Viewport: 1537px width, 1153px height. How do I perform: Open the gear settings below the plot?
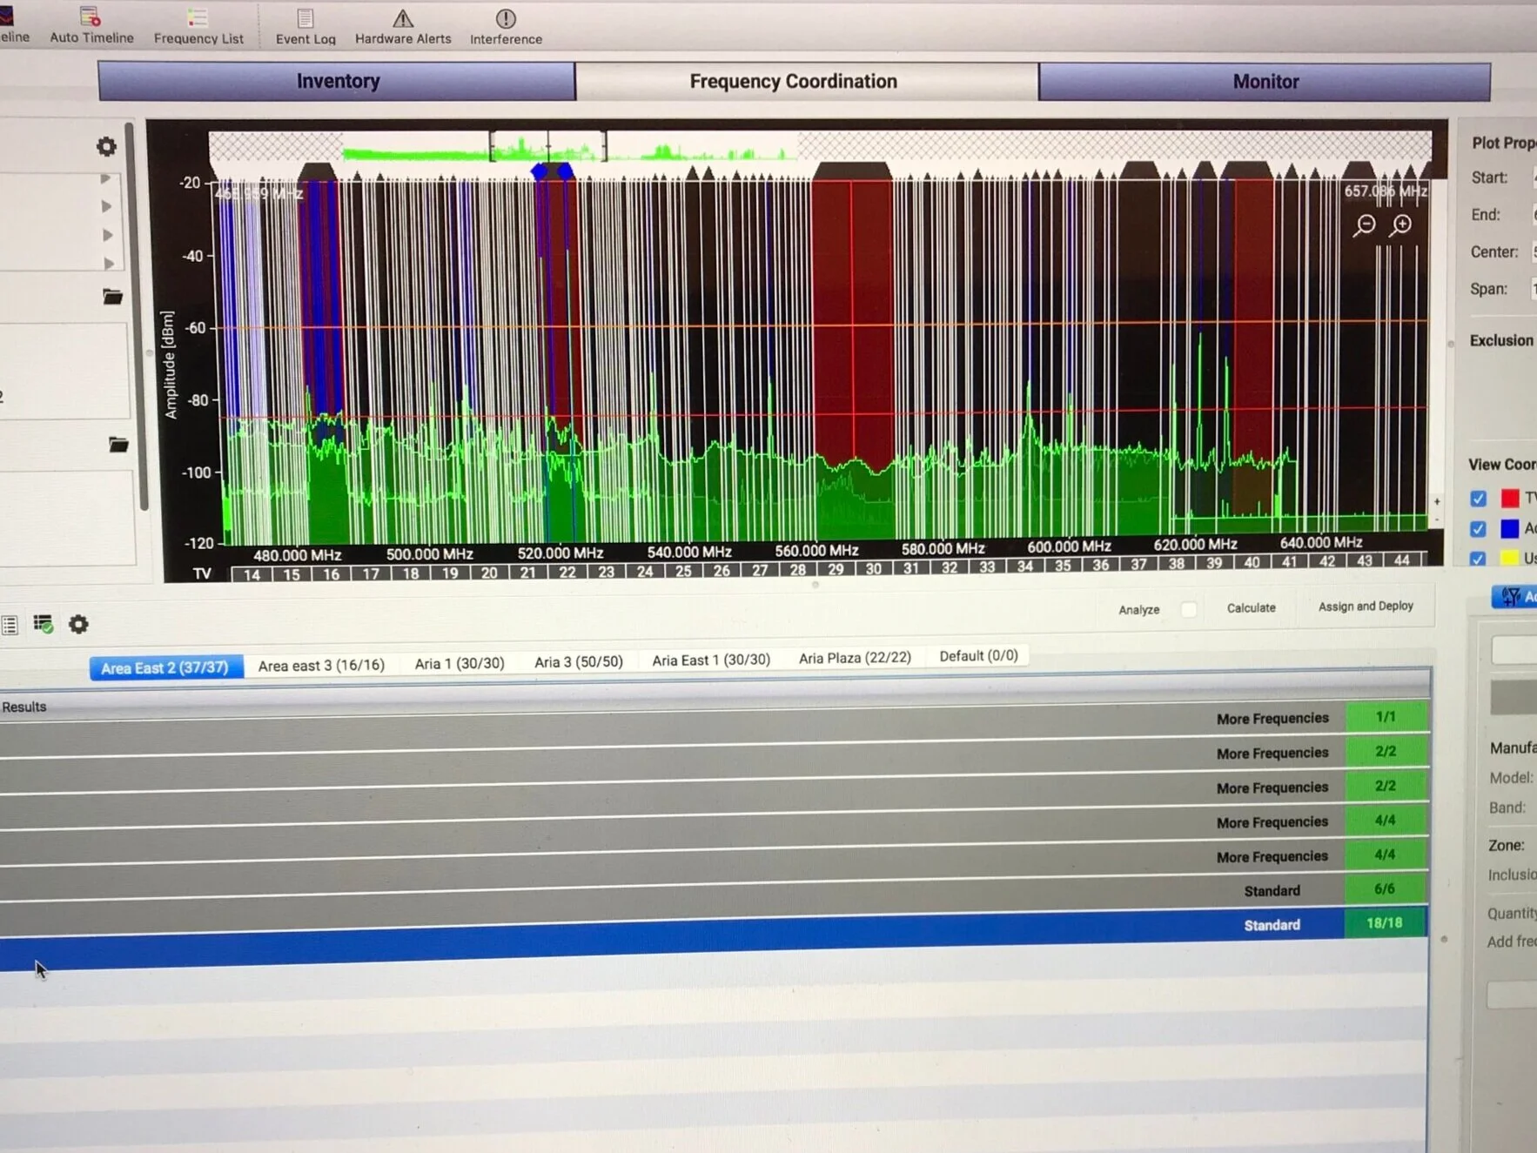pos(78,624)
